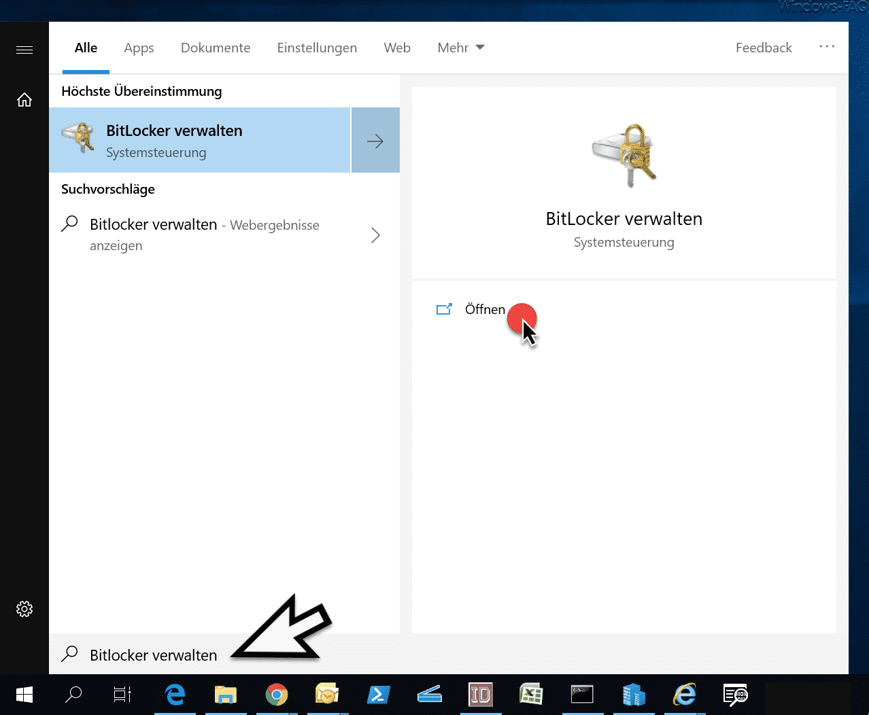Open the certificate app icon in taskbar
Viewport: 869px width, 715px height.
click(736, 695)
